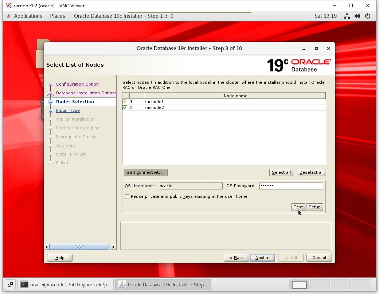The height and width of the screenshot is (294, 379).
Task: Collapse the SSH connectivity section
Action: 145,172
